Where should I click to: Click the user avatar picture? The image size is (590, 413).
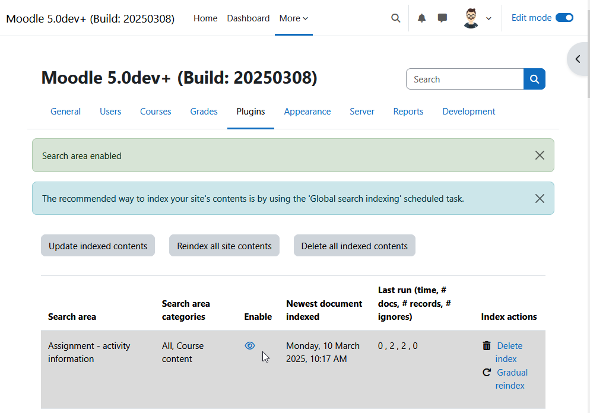click(471, 18)
